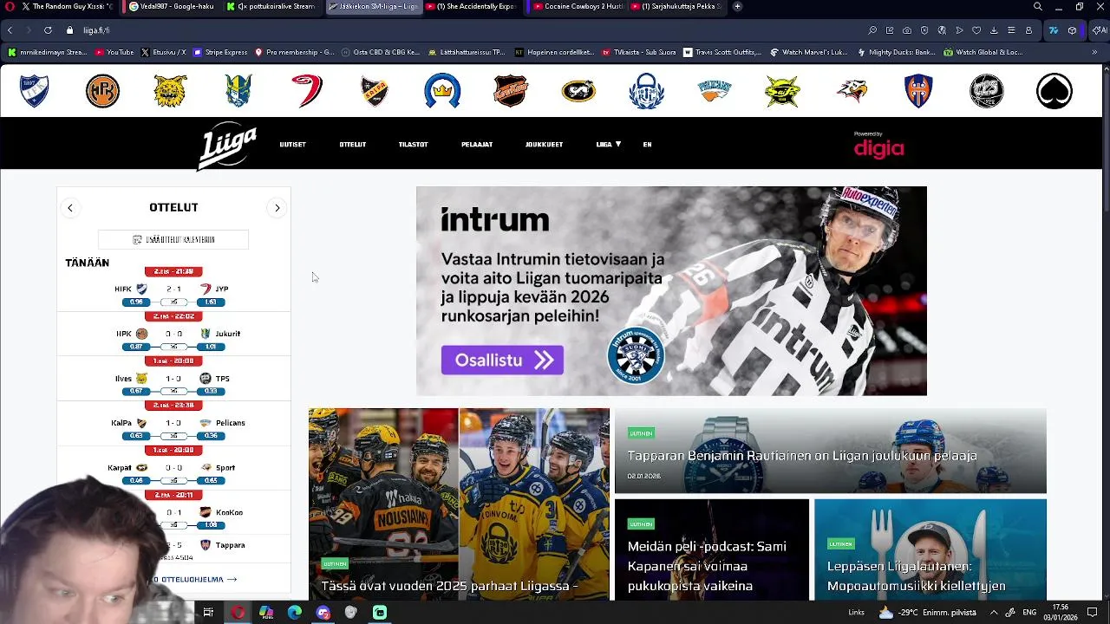Open the HIFK vs JYP match row

pos(173,289)
